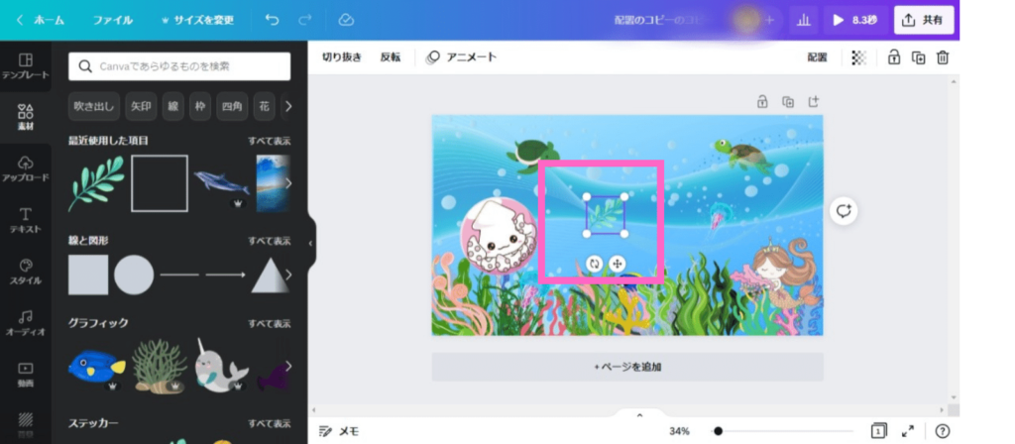Focus the Canva search field
The height and width of the screenshot is (444, 1015).
[179, 66]
